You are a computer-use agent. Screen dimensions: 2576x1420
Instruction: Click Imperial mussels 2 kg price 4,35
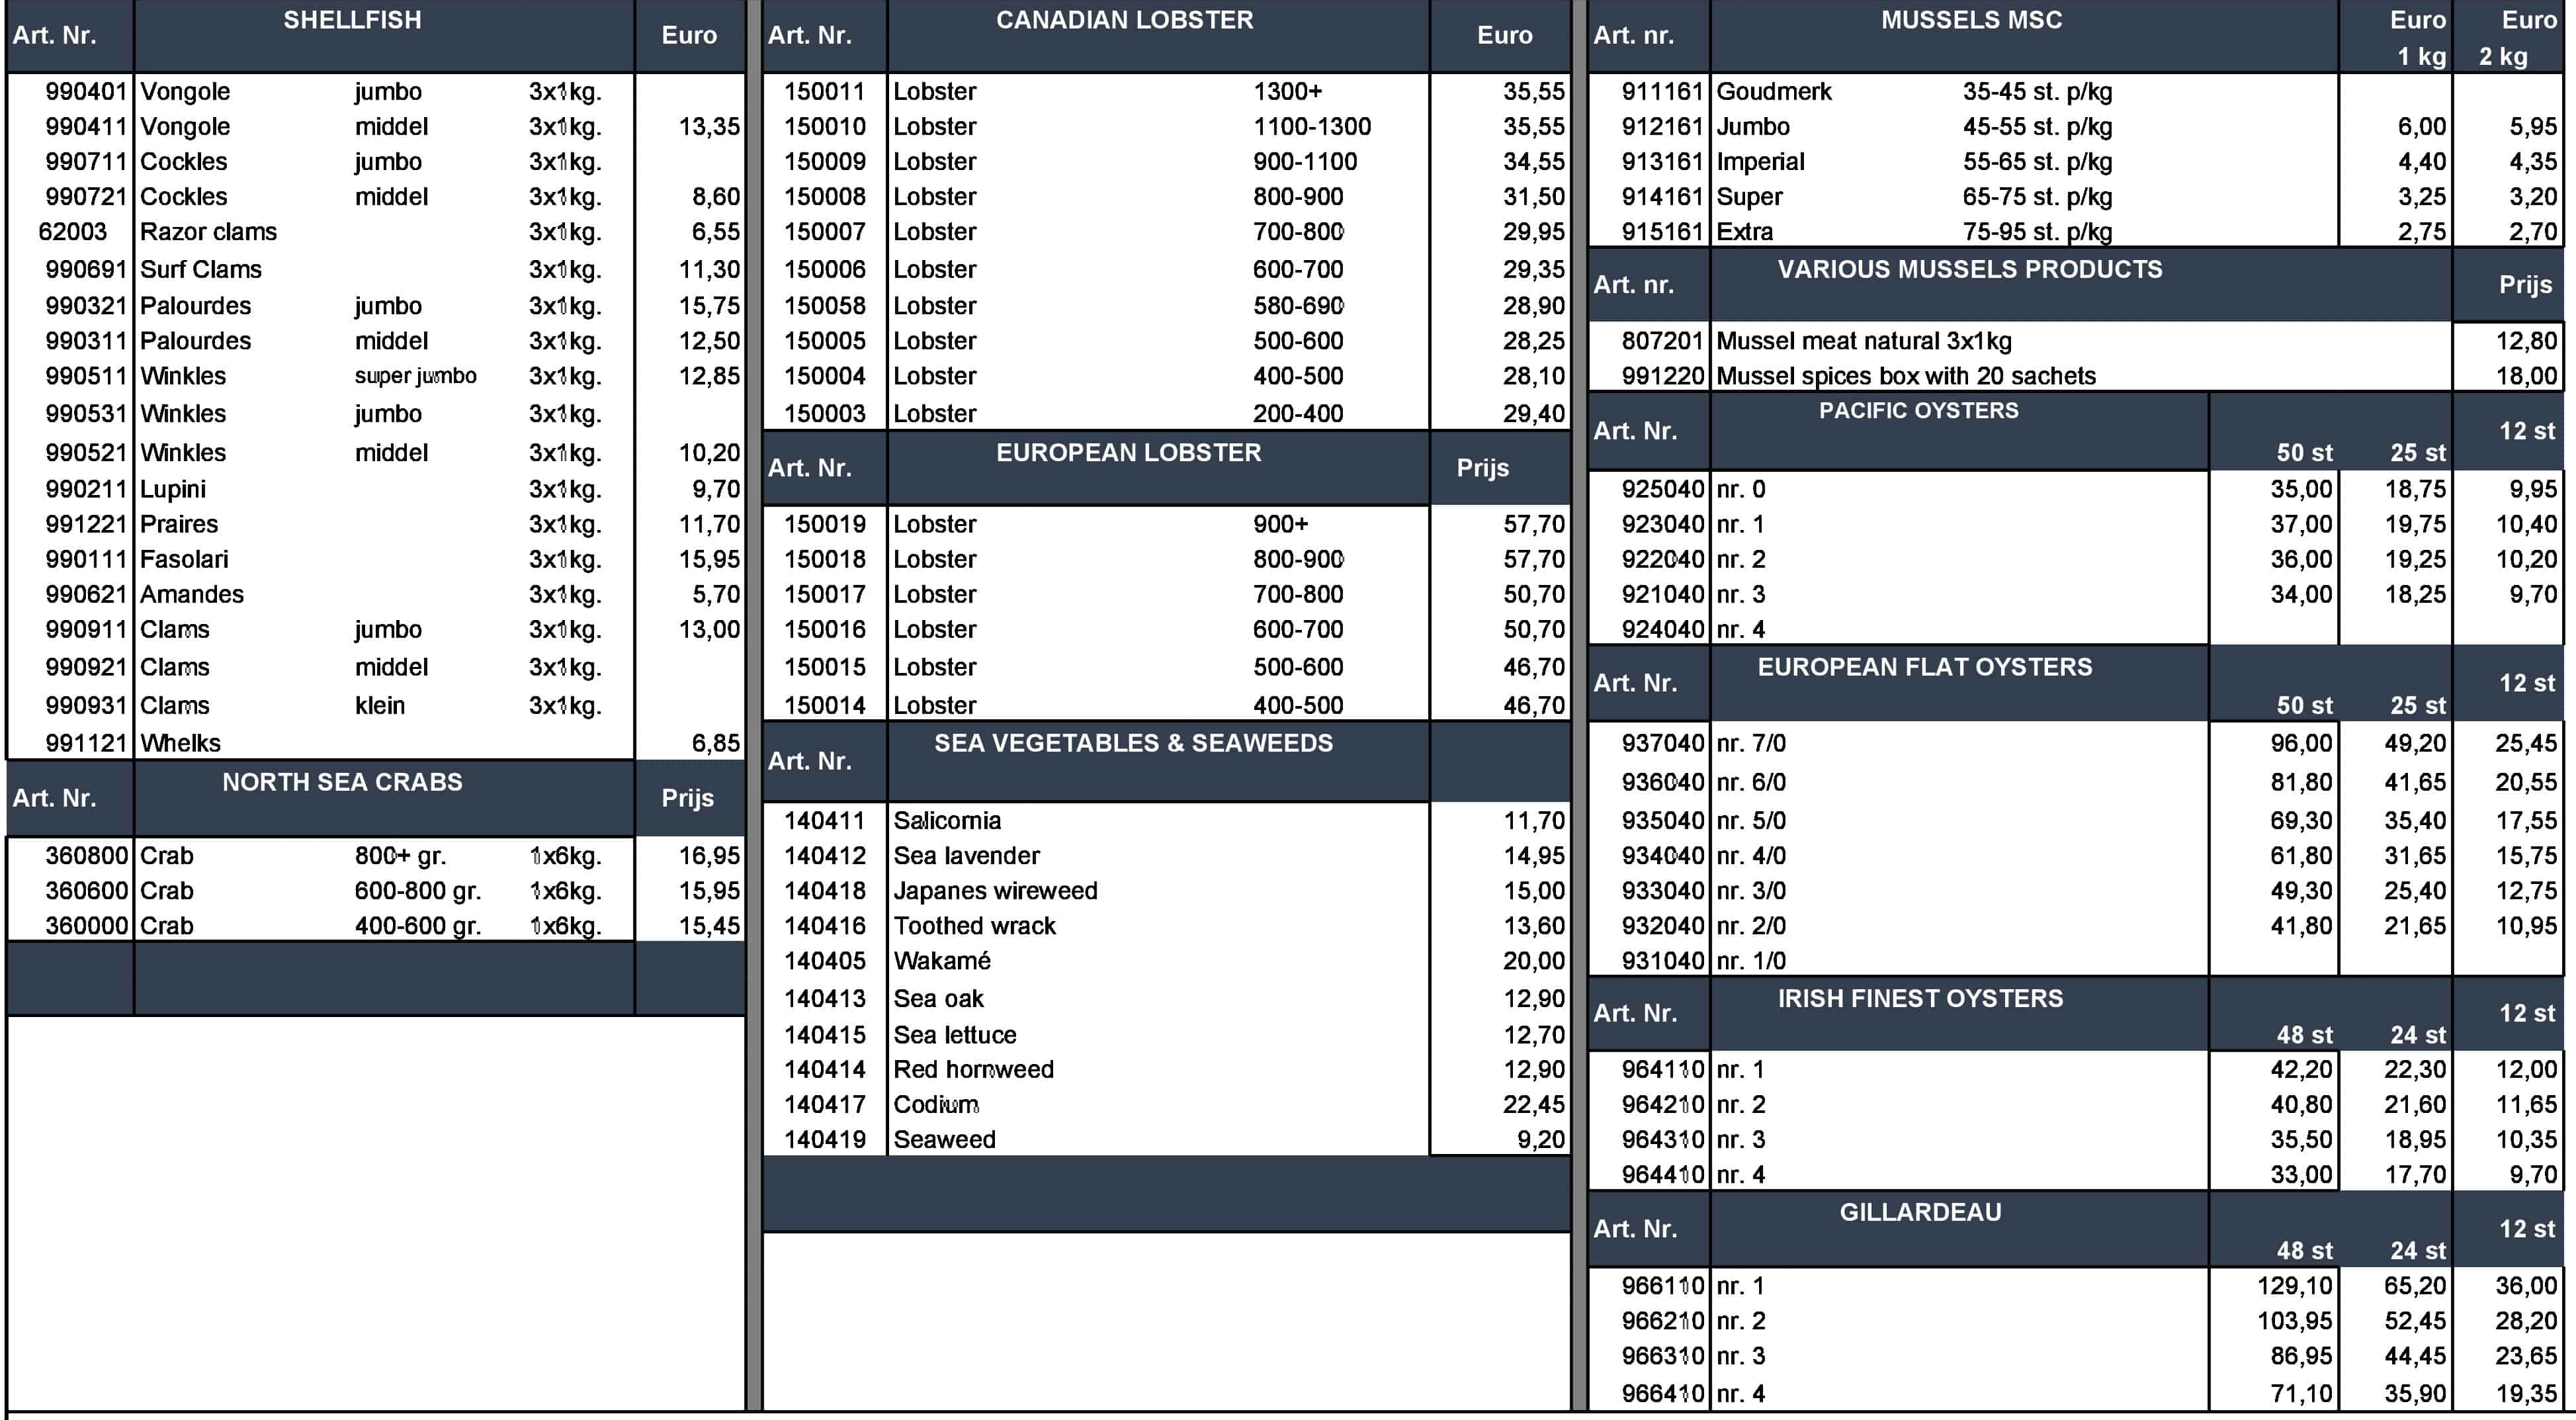tap(2532, 162)
